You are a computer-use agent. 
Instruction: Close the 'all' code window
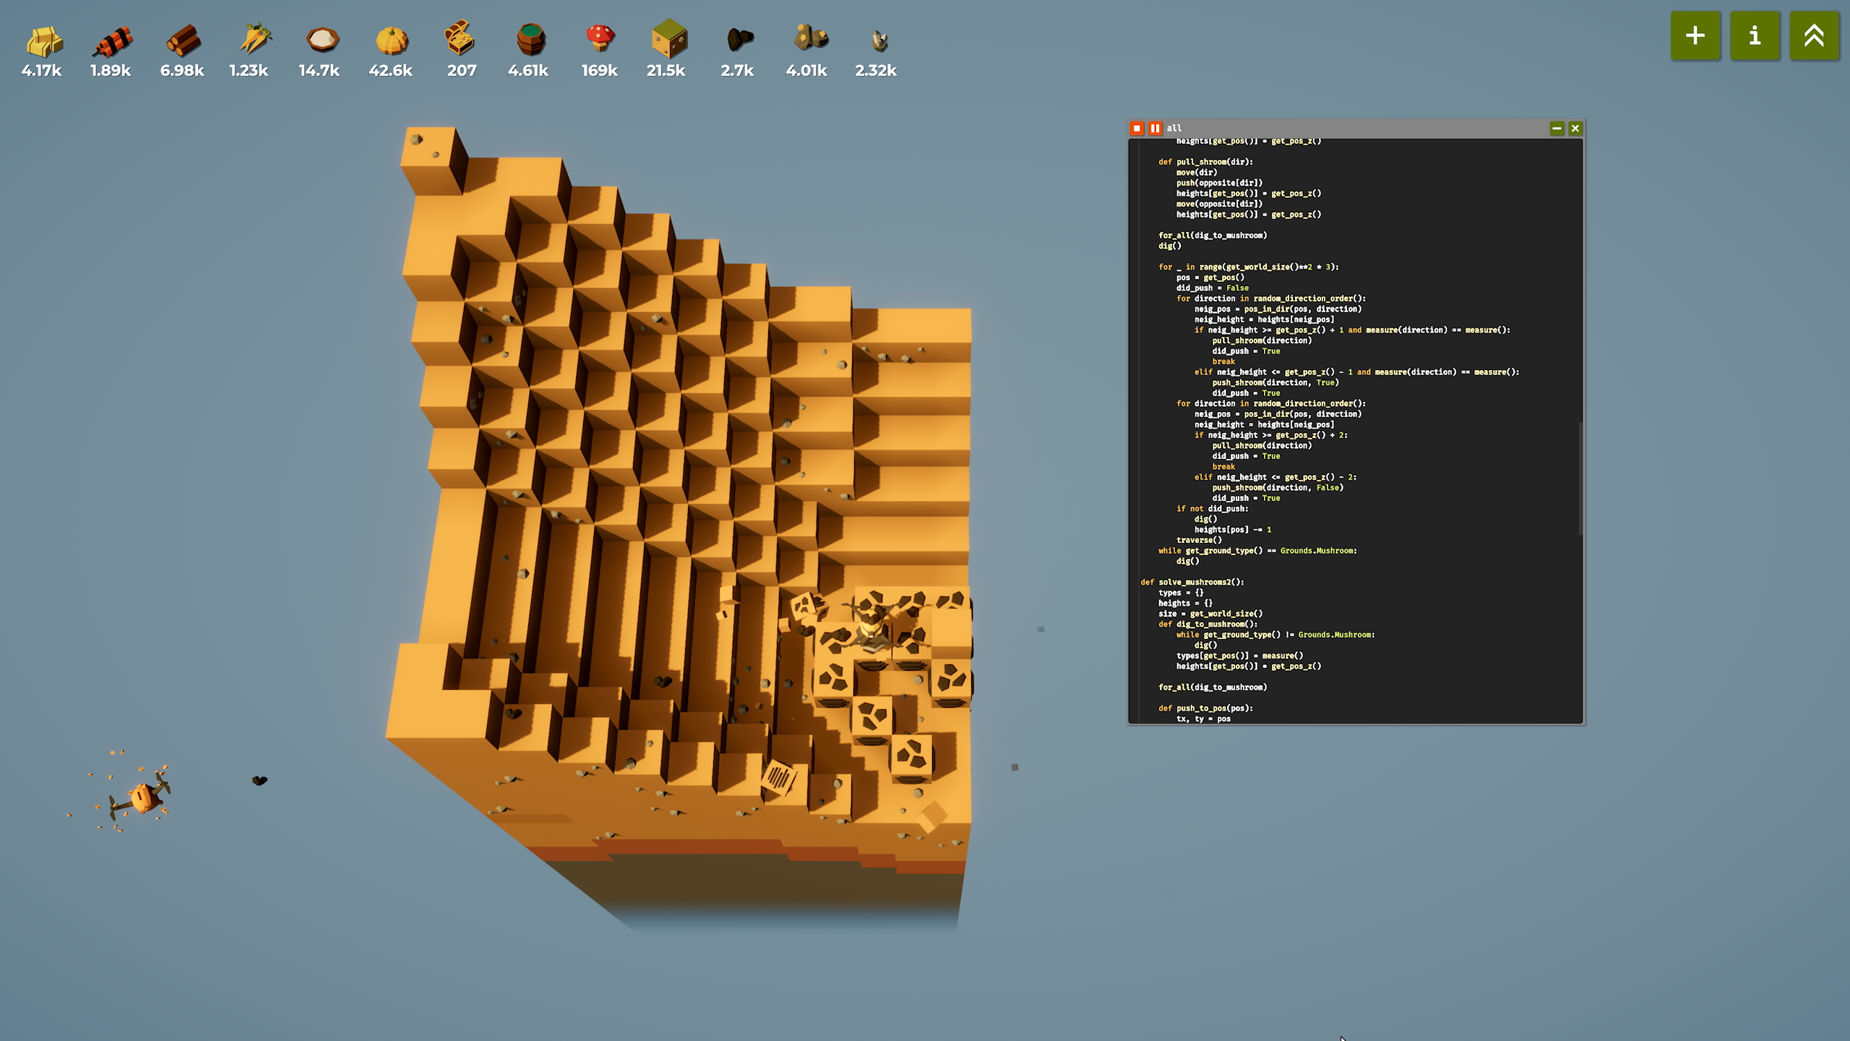tap(1575, 128)
